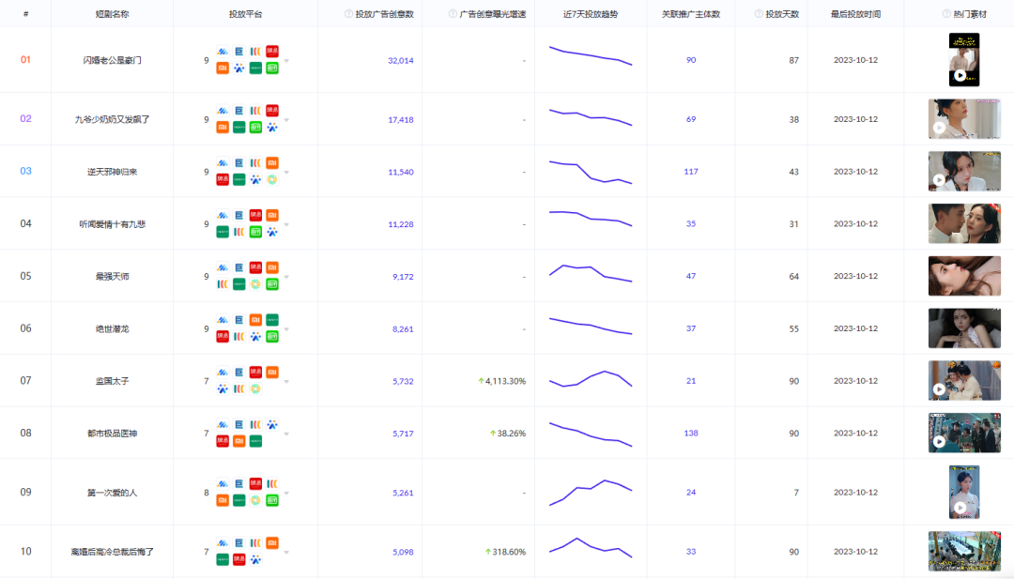Click the swirl platform icon in row 07 监国太子
This screenshot has height=579, width=1014.
(x=256, y=389)
